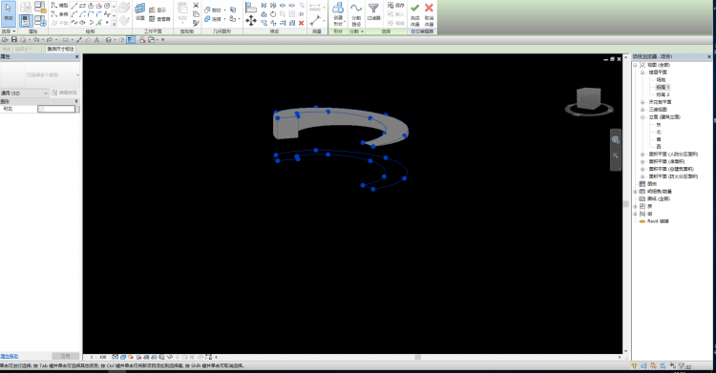
Task: Click the horizontal scrollbar thumb of view
Action: pyautogui.click(x=417, y=358)
